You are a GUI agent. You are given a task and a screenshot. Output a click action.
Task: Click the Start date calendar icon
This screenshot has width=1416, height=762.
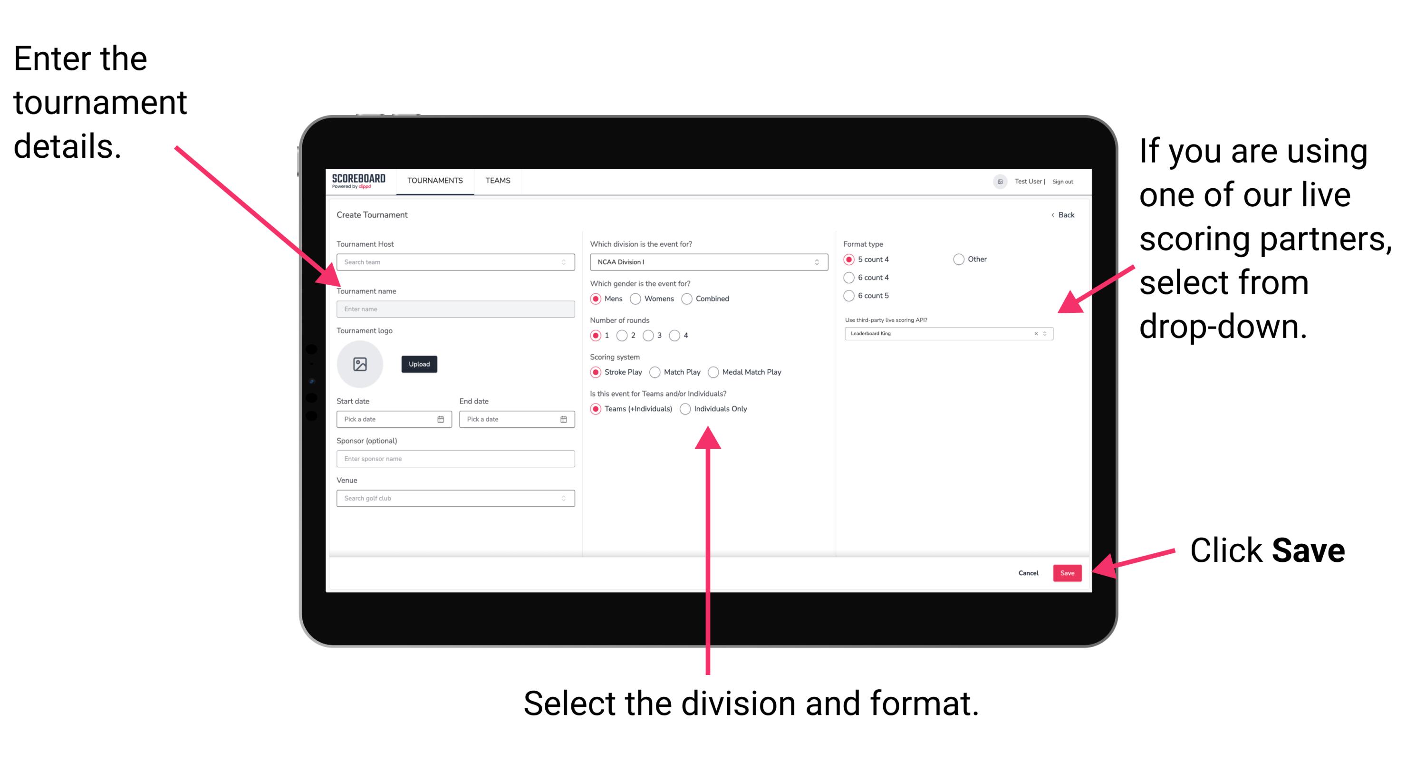(x=443, y=419)
